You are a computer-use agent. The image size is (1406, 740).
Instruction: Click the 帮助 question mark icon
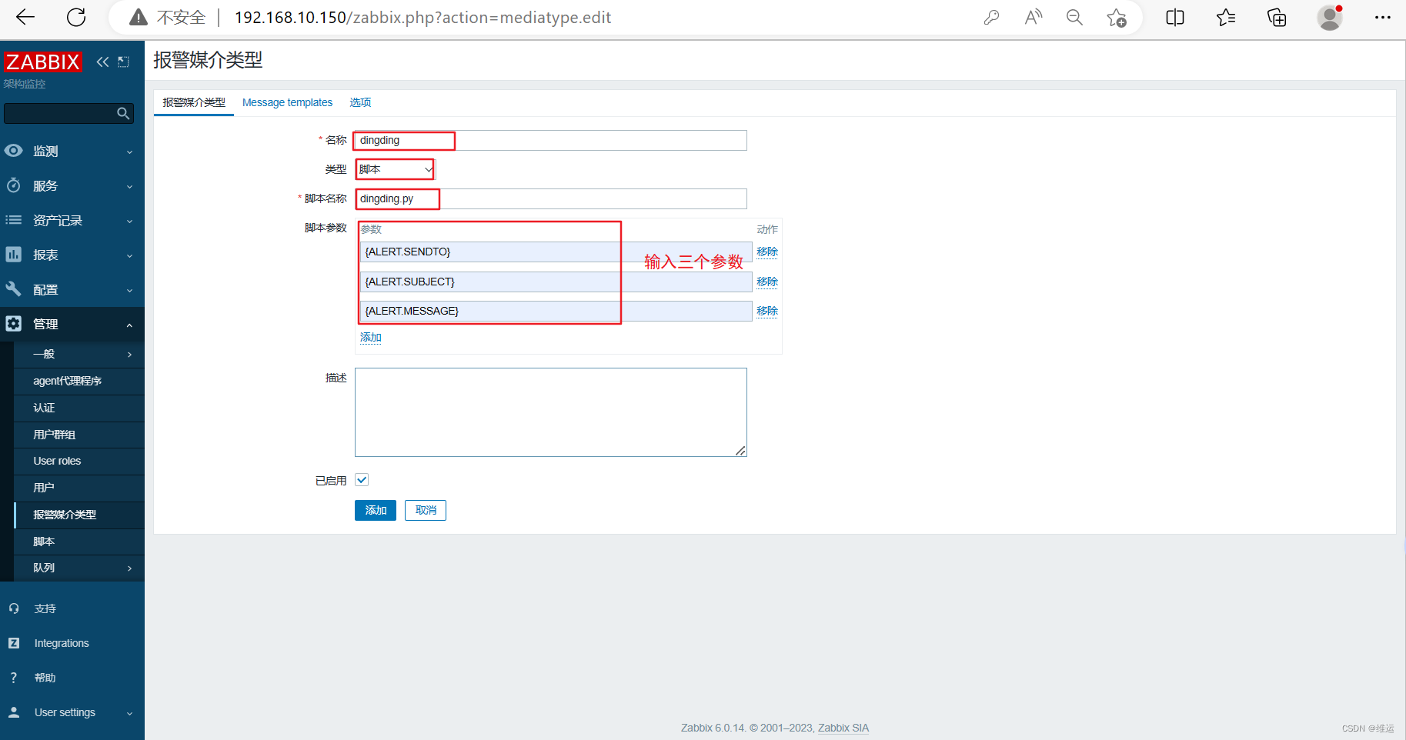point(14,678)
